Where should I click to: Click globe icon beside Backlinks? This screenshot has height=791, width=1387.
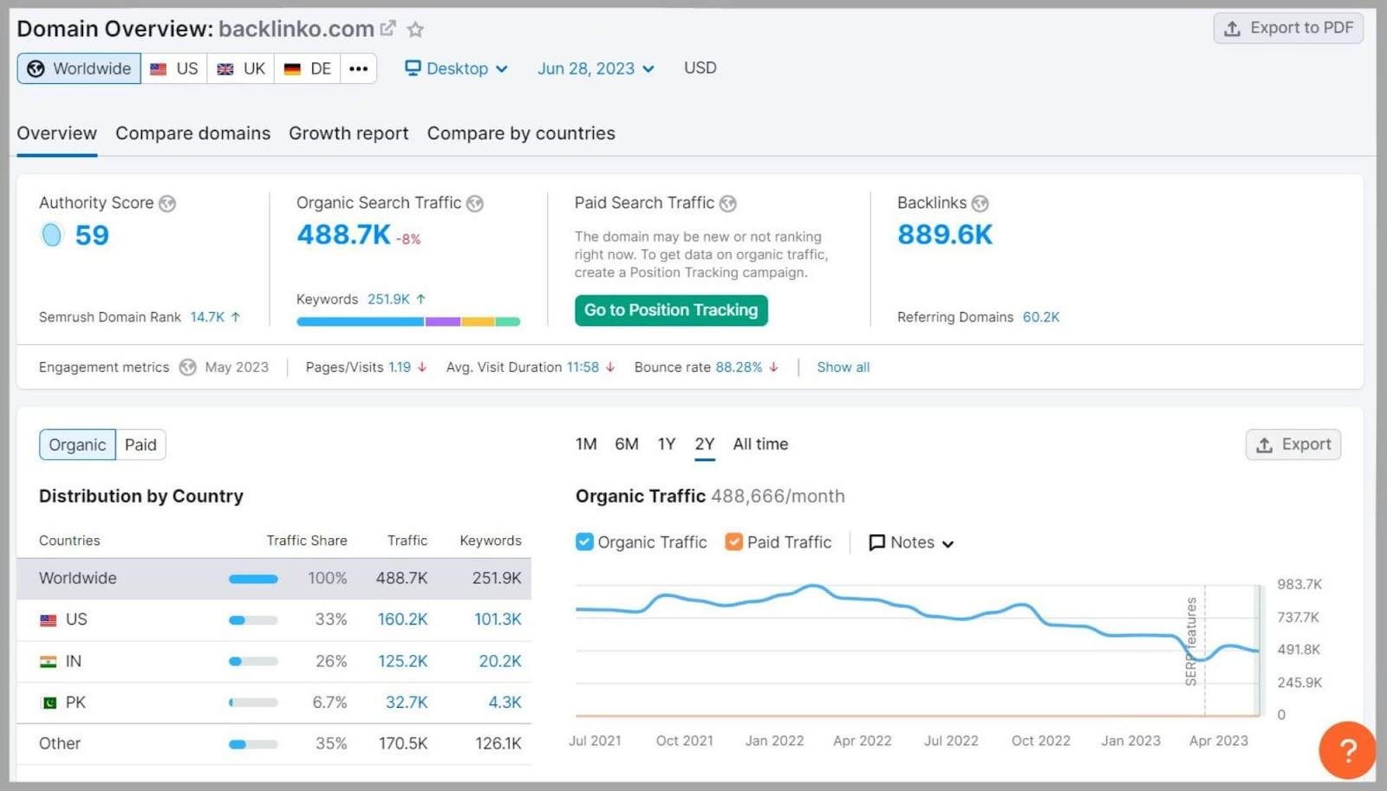(x=980, y=204)
